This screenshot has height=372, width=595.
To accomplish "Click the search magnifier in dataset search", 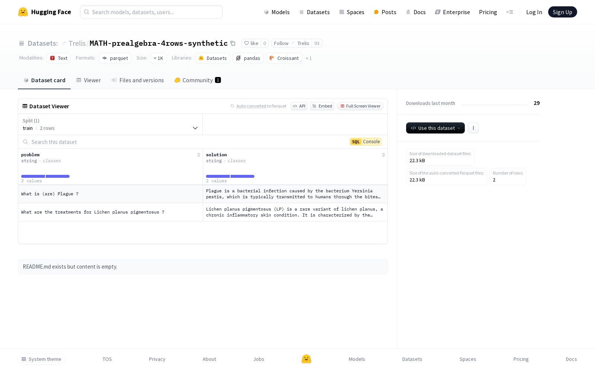I will point(25,142).
